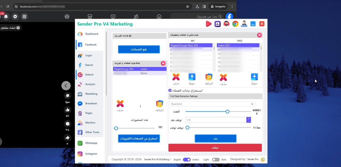Click استخرج من الصفحات/الجروبات button
The height and width of the screenshot is (167, 341).
(139, 138)
